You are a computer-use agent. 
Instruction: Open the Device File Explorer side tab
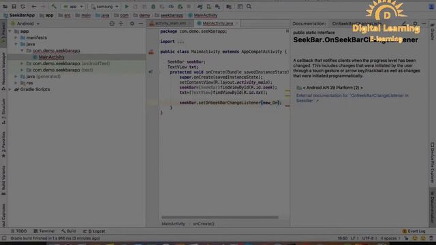[433, 163]
